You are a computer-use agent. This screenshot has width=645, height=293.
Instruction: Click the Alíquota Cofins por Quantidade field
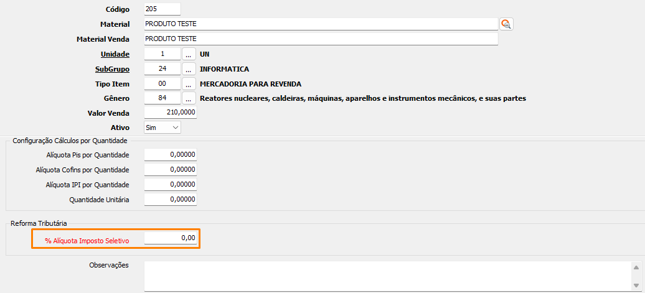170,170
